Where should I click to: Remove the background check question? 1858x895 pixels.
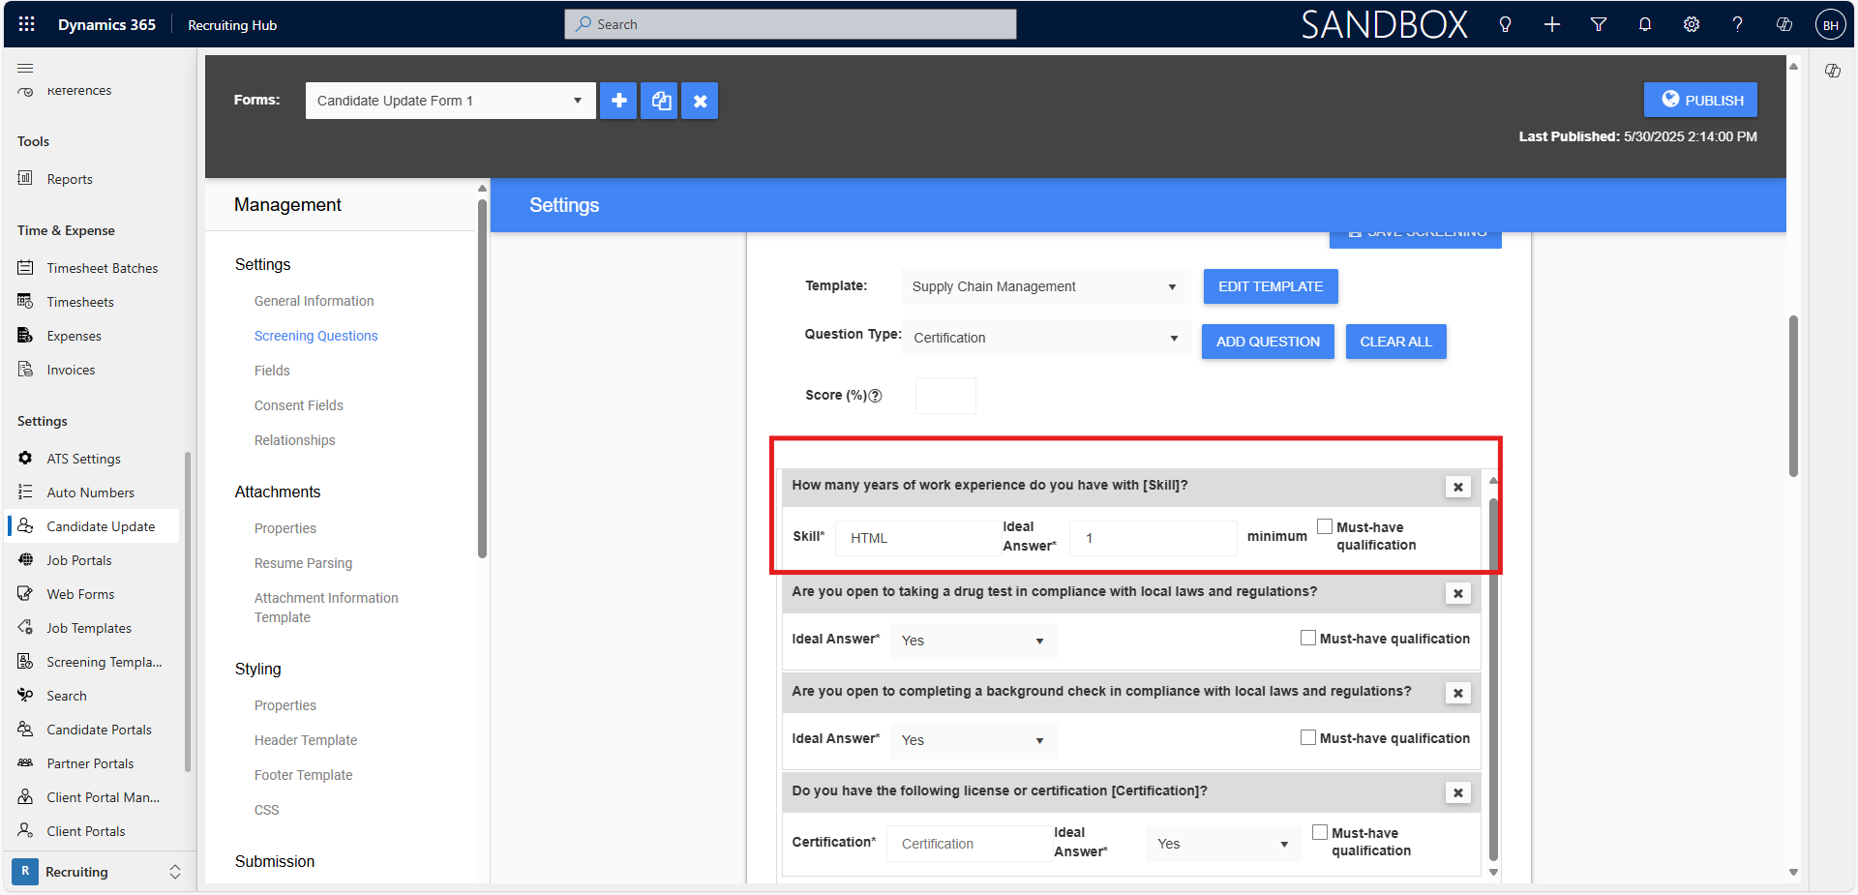[1458, 693]
